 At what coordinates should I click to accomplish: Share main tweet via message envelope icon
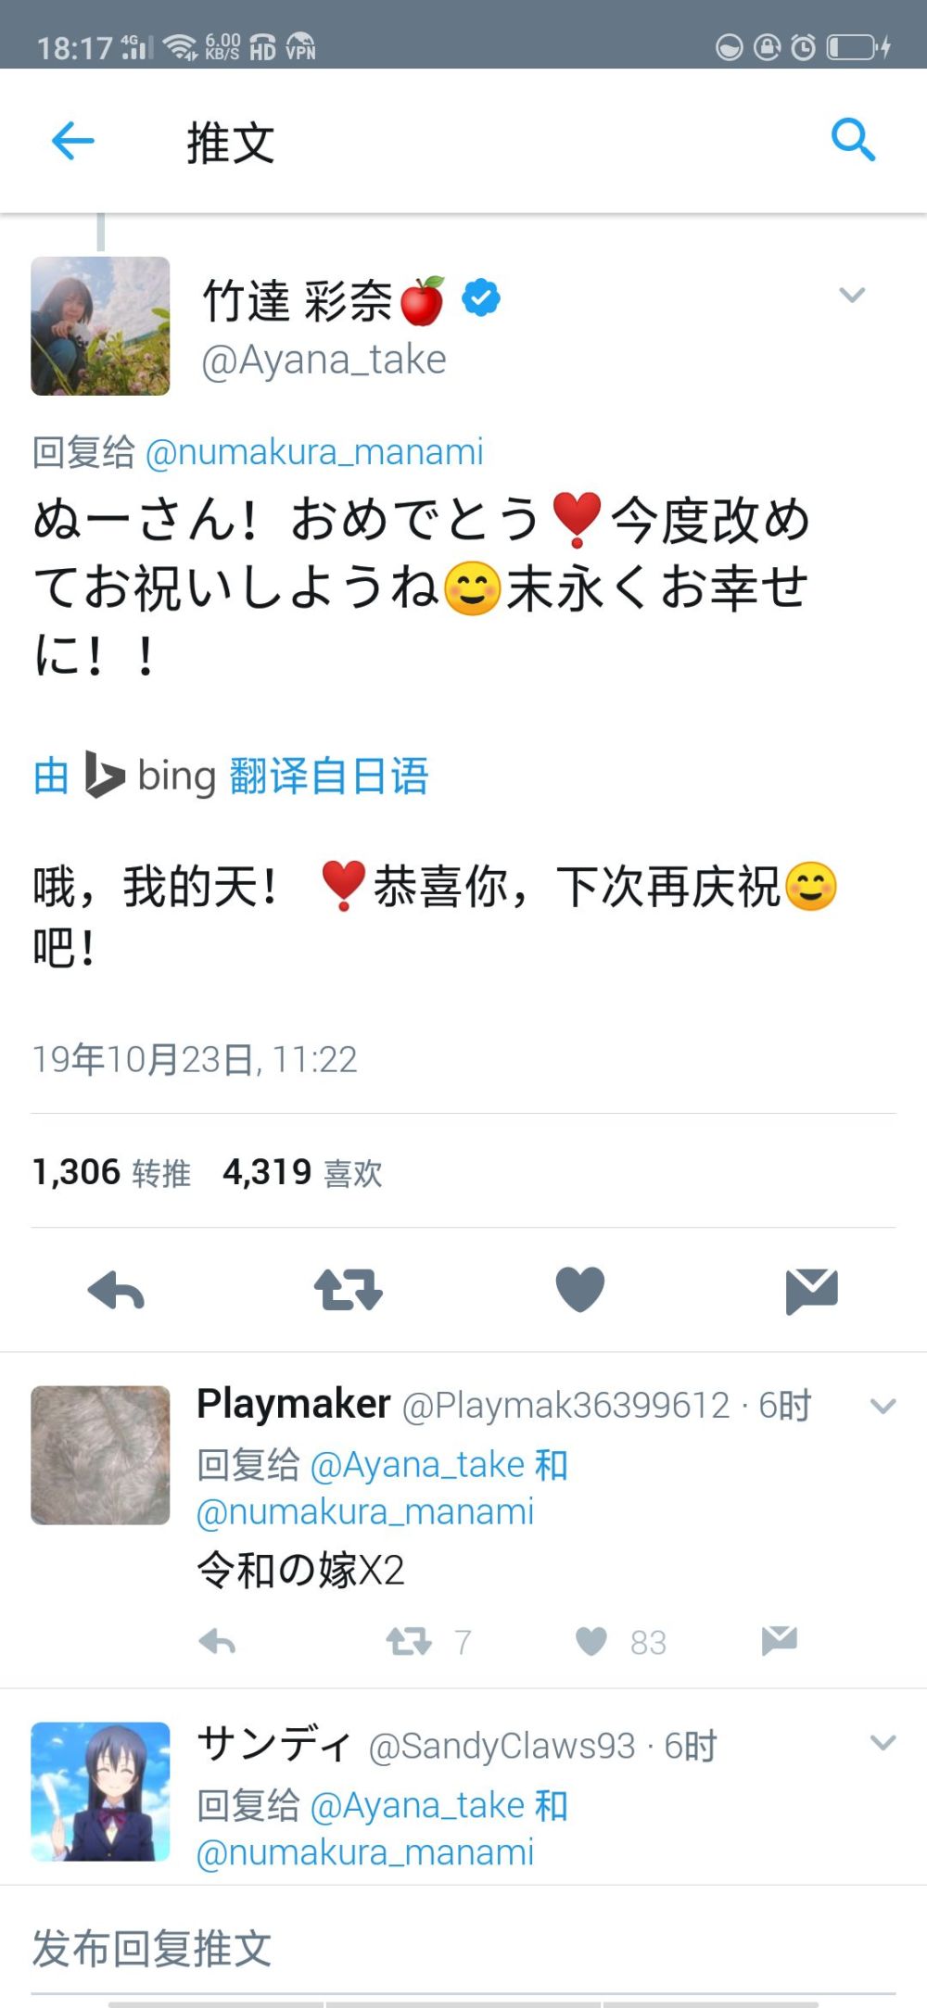(811, 1291)
